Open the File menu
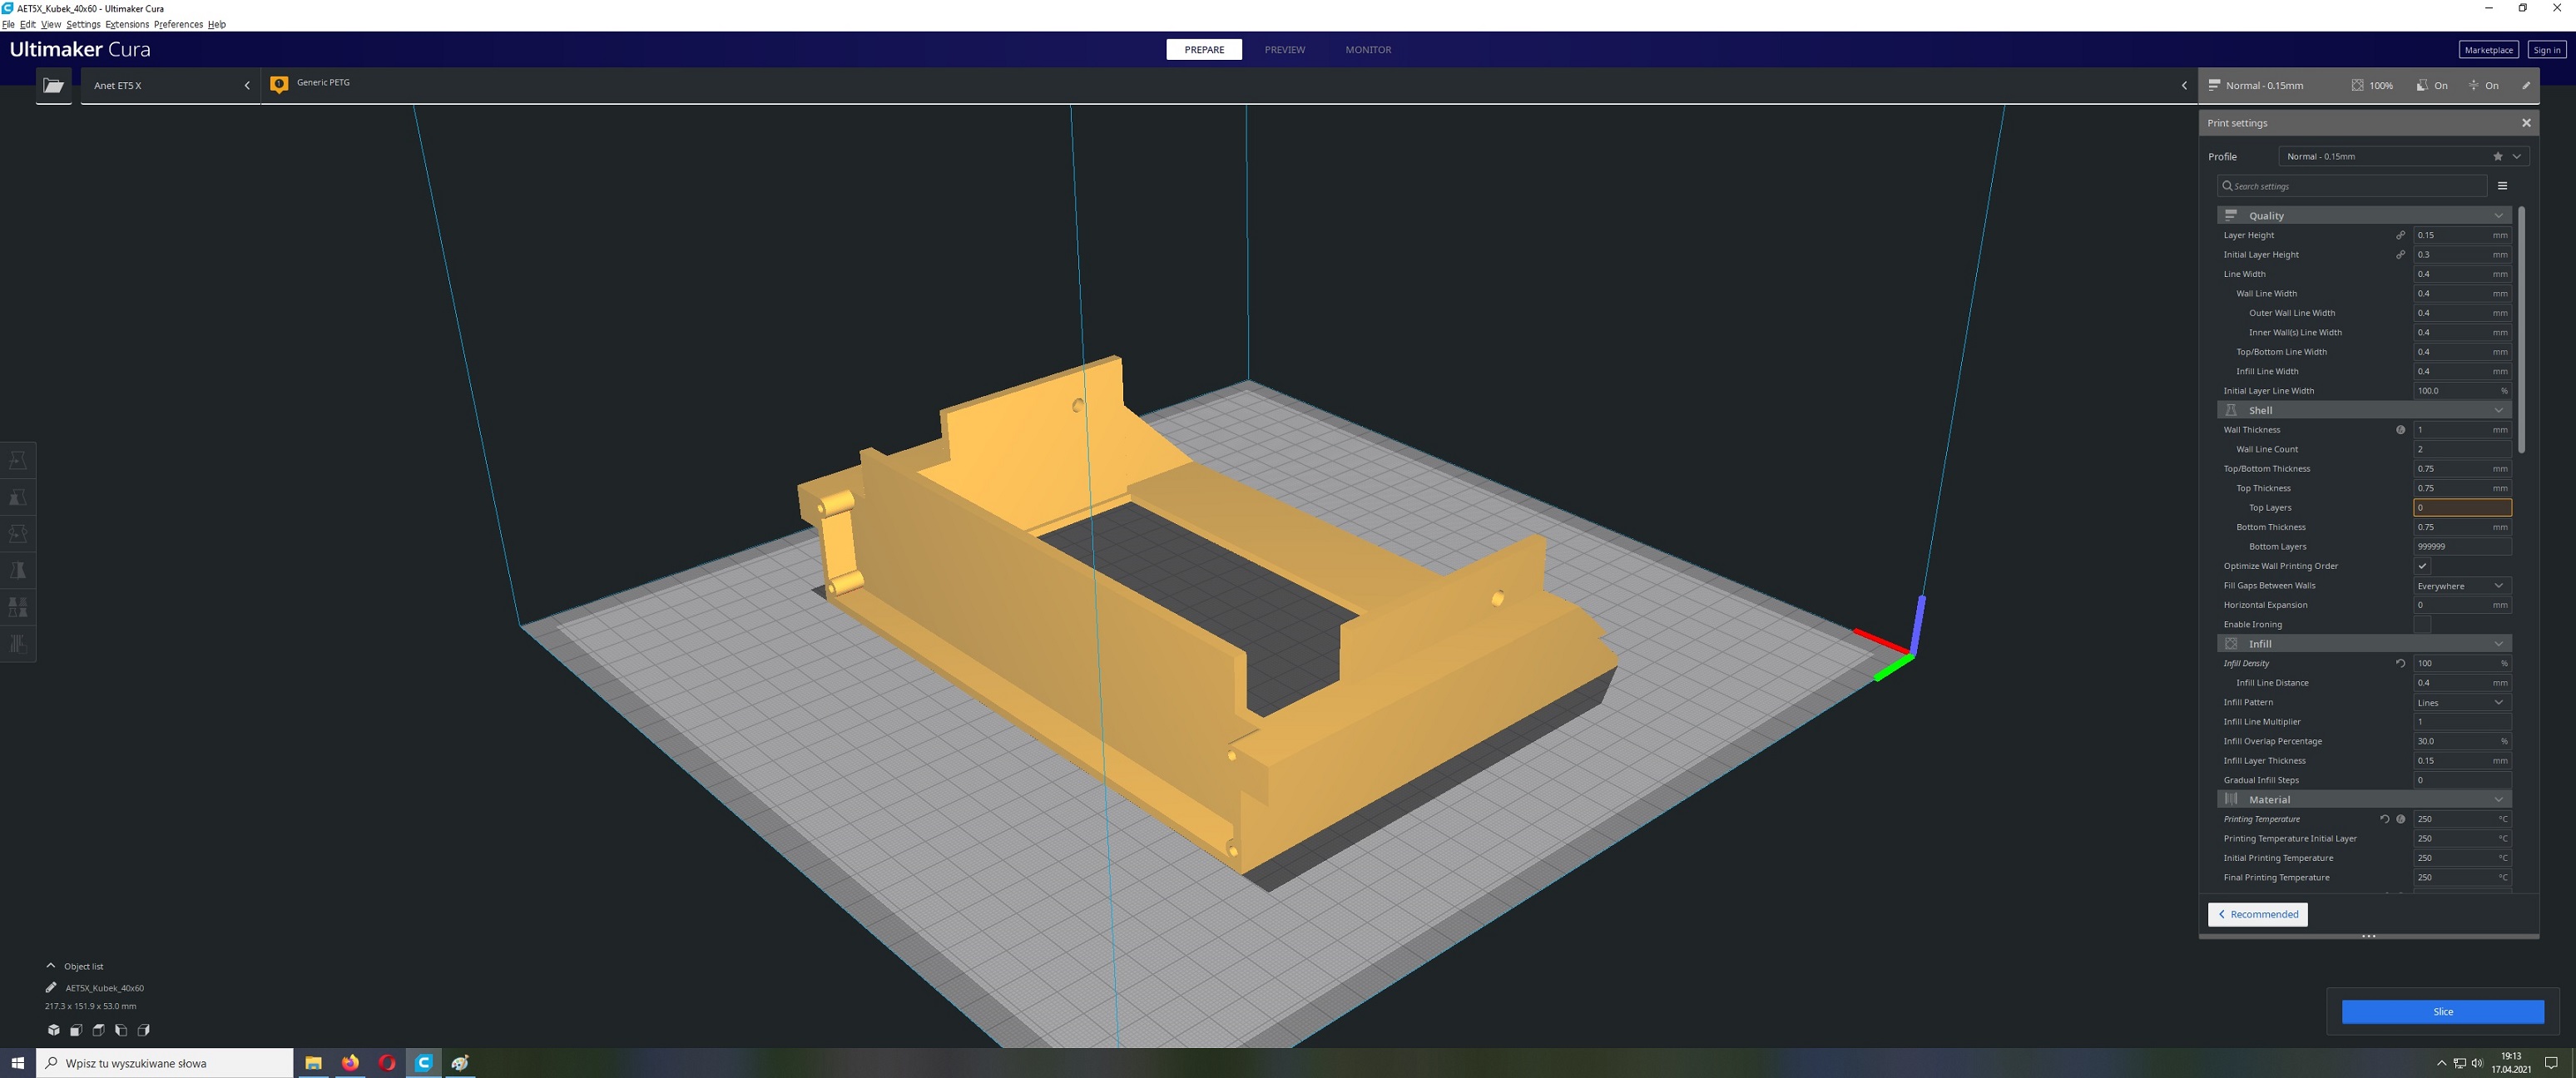Screen dimensions: 2576x1078 click(x=8, y=24)
